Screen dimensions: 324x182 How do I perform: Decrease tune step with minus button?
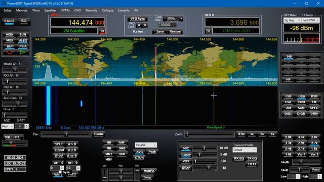[165, 19]
